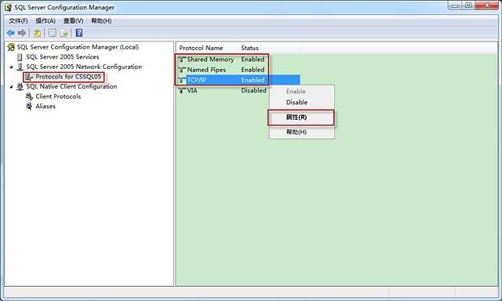This screenshot has height=301, width=502.
Task: Click the Named Pipes protocol icon
Action: (182, 70)
